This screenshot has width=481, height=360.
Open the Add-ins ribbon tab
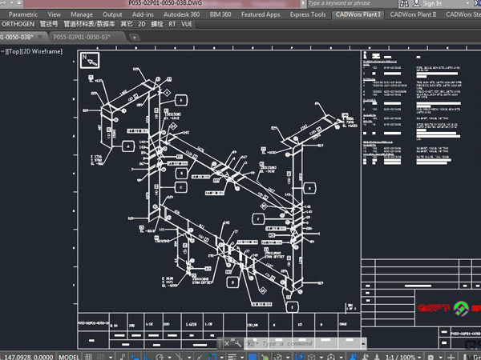(x=143, y=14)
